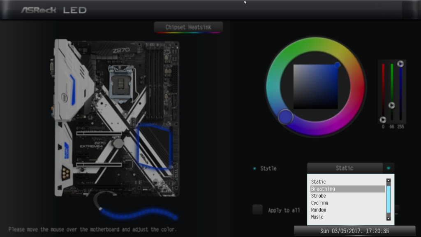Click the date and time display
Viewport: 421px width, 237px height.
tap(355, 231)
